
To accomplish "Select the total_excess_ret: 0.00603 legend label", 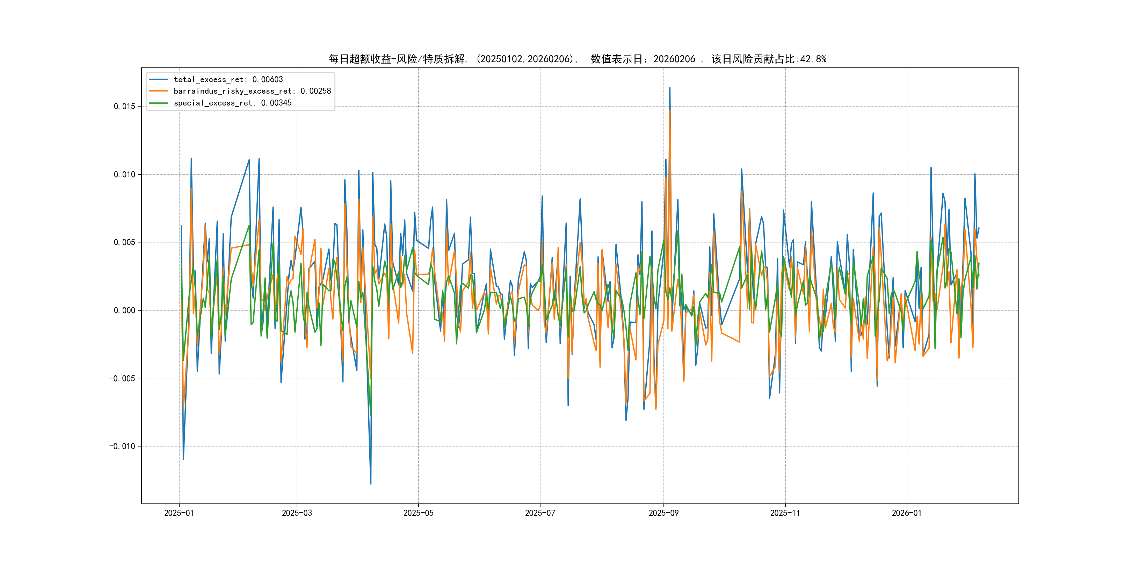I will pyautogui.click(x=228, y=80).
